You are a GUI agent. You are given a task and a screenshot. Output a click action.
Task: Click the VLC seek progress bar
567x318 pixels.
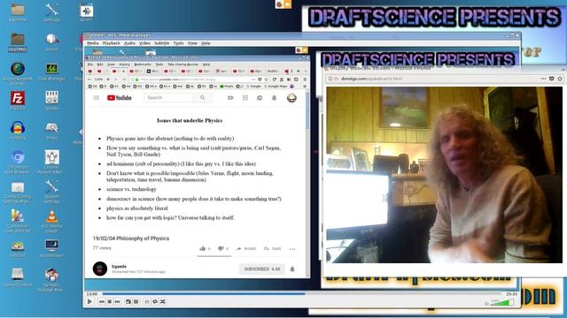click(x=302, y=294)
